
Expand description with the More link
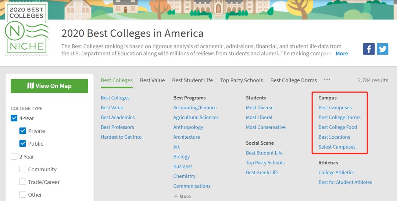click(341, 54)
